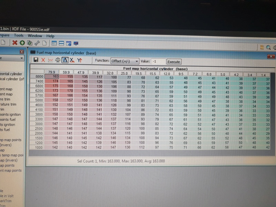Select the 'rature trim' item in the list
Screen dimensions: 276x207
8,105
